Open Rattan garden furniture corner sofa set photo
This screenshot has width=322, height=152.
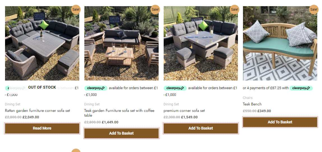pyautogui.click(x=42, y=43)
